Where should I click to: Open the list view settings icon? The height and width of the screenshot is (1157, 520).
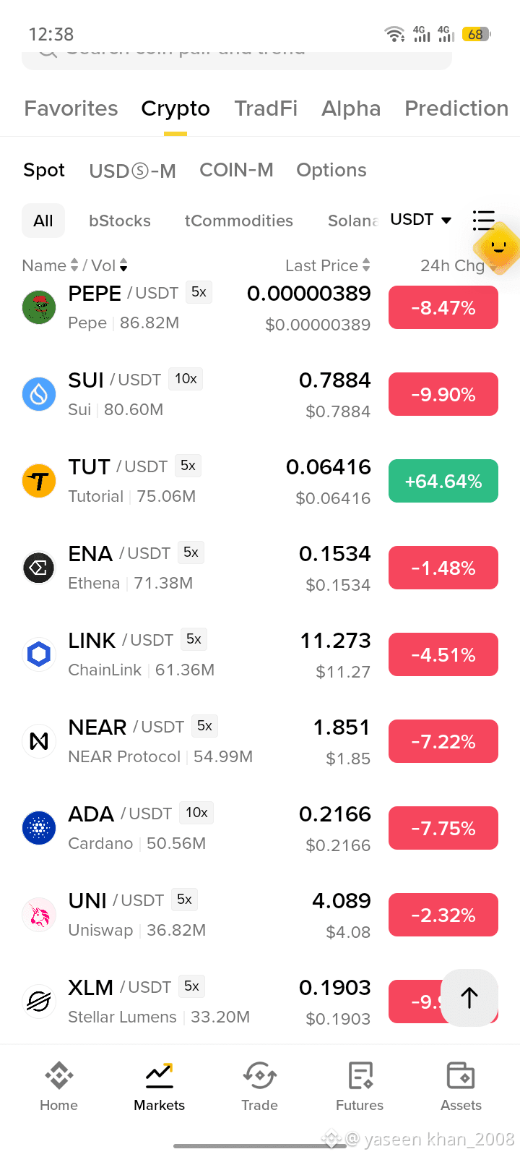coord(483,220)
